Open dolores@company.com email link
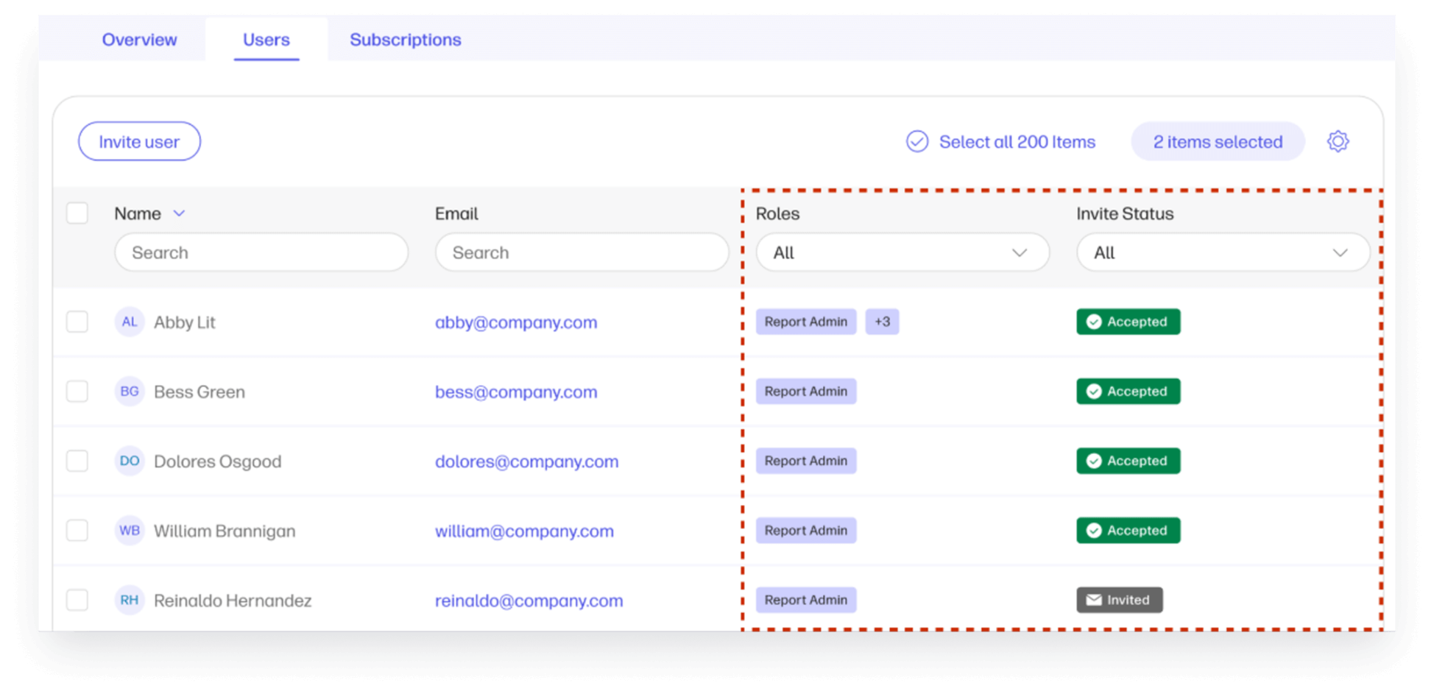The height and width of the screenshot is (694, 1434). pyautogui.click(x=526, y=461)
